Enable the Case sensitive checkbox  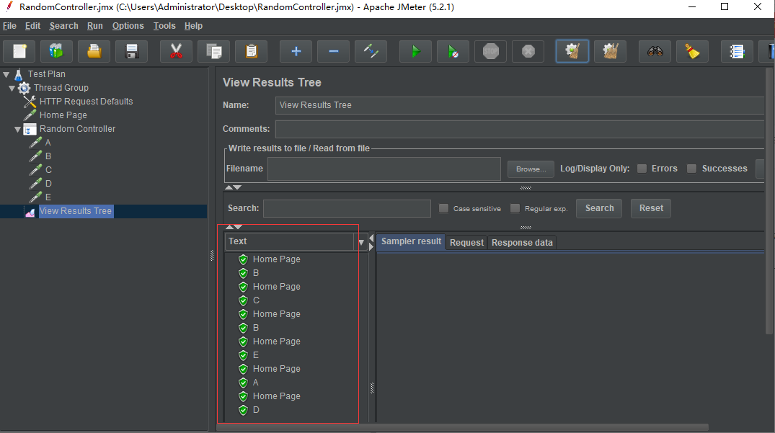[443, 208]
